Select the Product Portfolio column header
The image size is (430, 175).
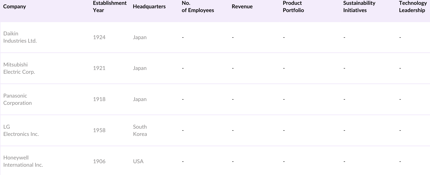coord(293,6)
